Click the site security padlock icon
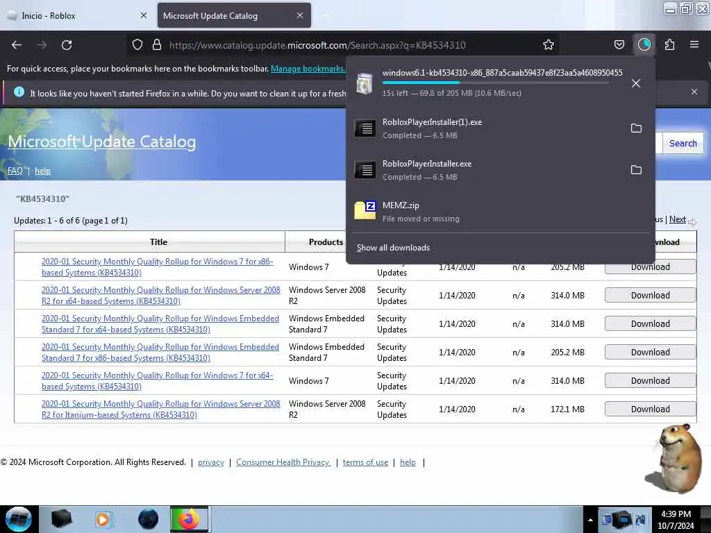Viewport: 711px width, 533px height. (157, 45)
